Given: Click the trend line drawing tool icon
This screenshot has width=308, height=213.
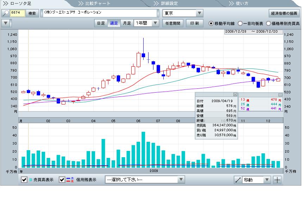Looking at the screenshot, I should [238, 180].
